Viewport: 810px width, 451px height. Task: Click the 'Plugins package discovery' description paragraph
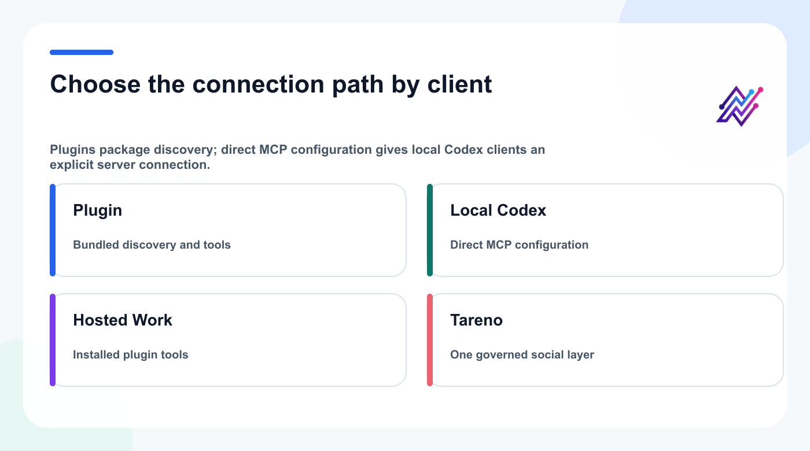(297, 157)
